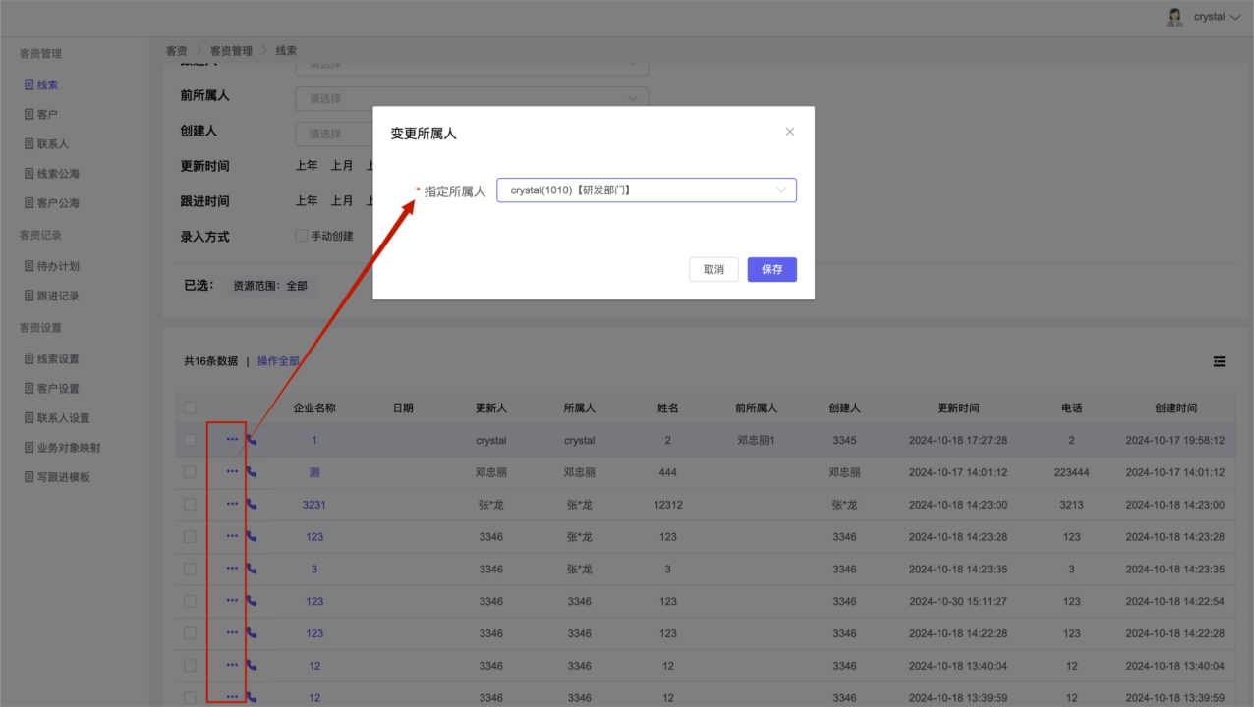This screenshot has height=707, width=1254.
Task: Click the 操作全部 link
Action: (278, 361)
